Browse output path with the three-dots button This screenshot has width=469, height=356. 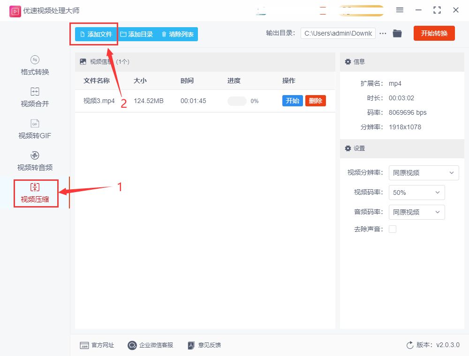pyautogui.click(x=383, y=33)
